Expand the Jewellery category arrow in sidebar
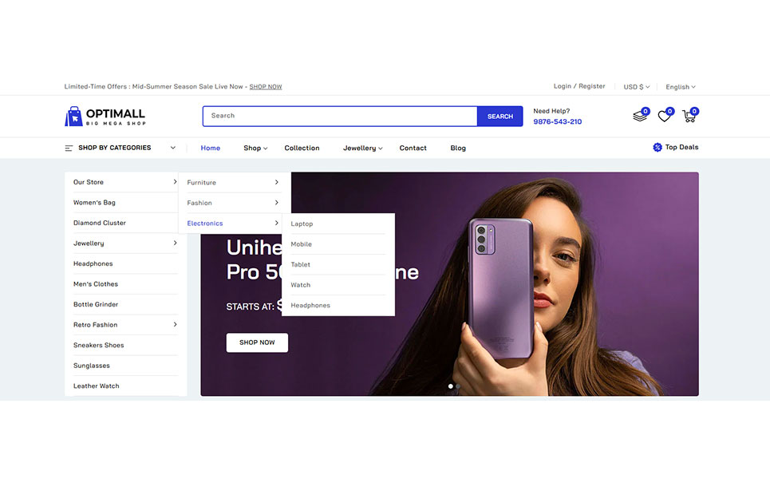Image resolution: width=770 pixels, height=479 pixels. 175,243
